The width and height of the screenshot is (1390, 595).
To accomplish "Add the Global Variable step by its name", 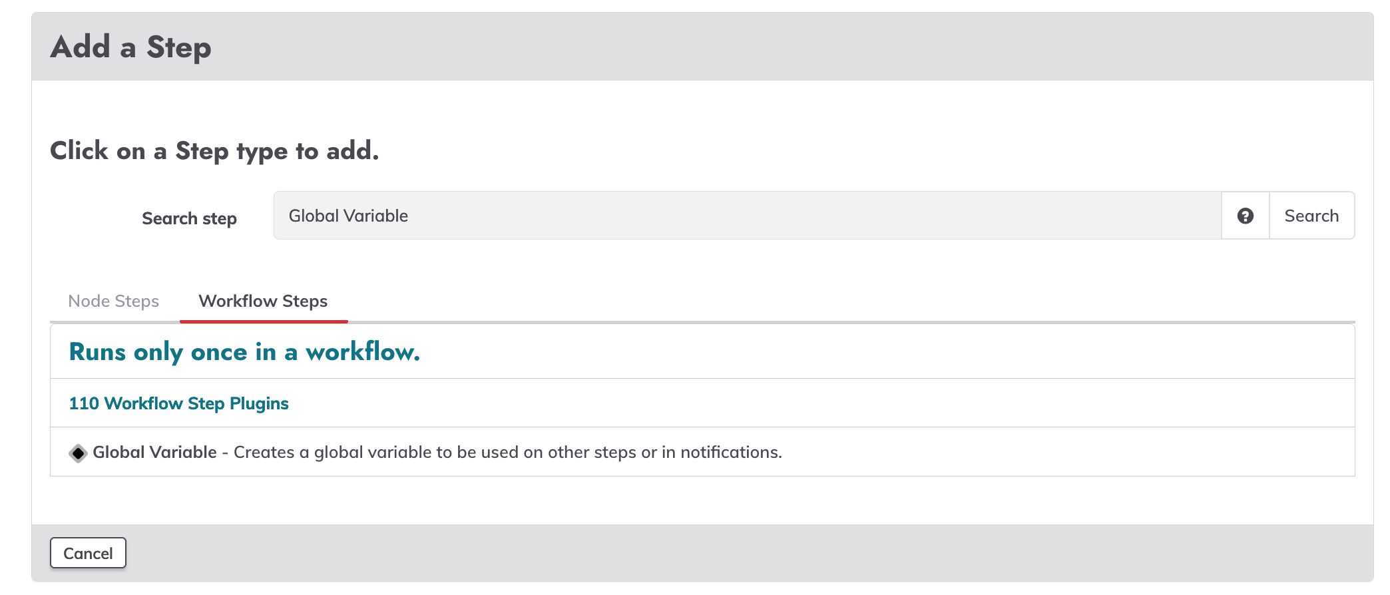I will (154, 453).
